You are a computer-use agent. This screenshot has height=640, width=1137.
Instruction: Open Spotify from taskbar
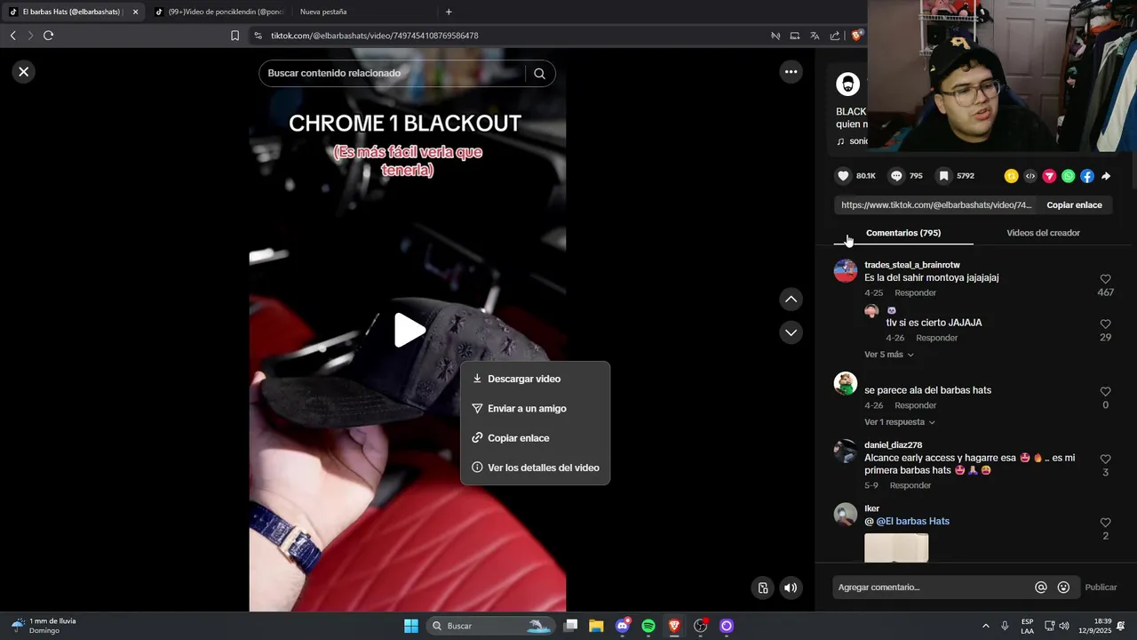tap(648, 626)
